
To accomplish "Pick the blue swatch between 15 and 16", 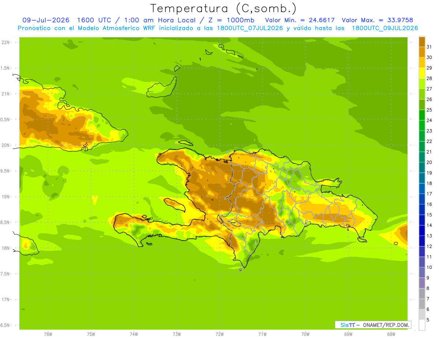I will (422, 210).
